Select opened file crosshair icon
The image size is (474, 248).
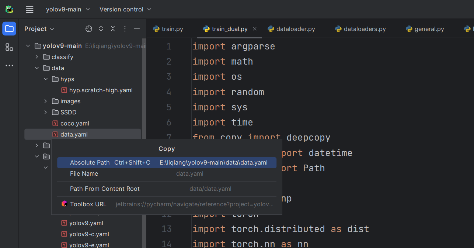tap(89, 29)
